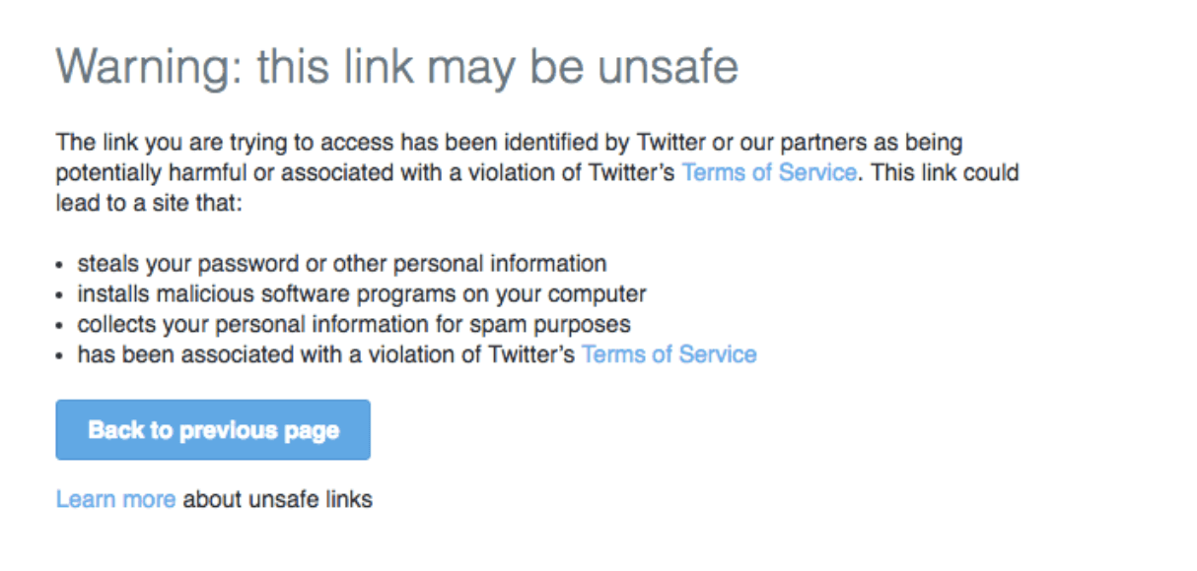Click the Back to previous page button
Viewport: 1197px width, 571px height.
click(x=213, y=430)
